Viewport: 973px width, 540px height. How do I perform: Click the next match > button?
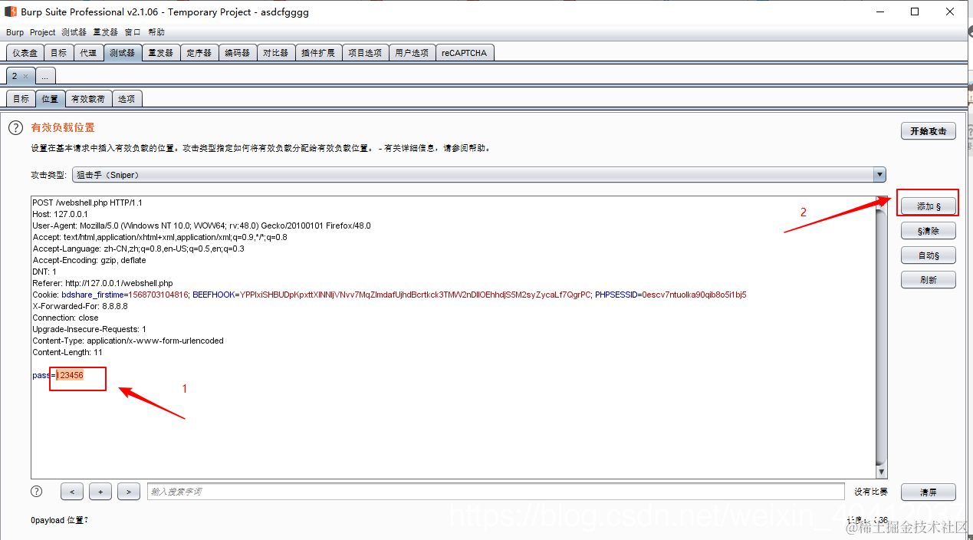(129, 492)
